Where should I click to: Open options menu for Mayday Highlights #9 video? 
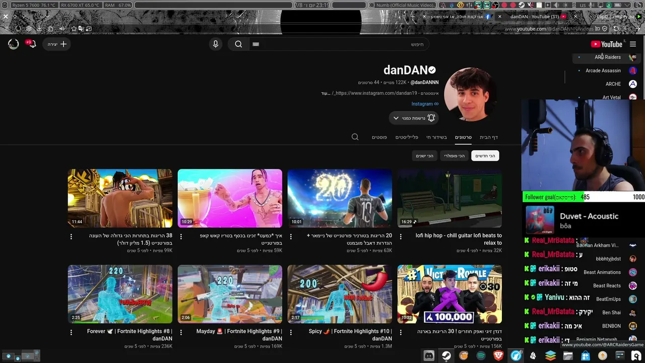point(181,332)
